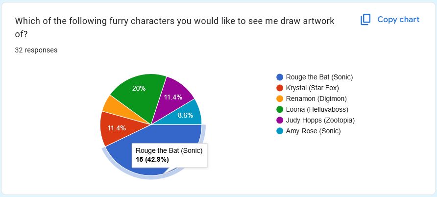Click the Loona (Helluvaboss) legend label
The width and height of the screenshot is (437, 197).
click(317, 109)
